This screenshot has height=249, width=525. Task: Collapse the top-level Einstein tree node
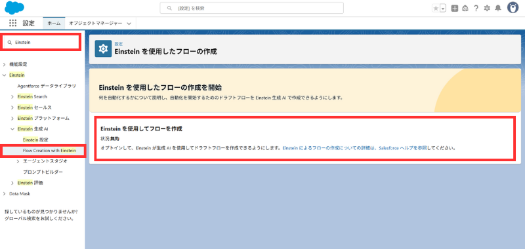[5, 75]
